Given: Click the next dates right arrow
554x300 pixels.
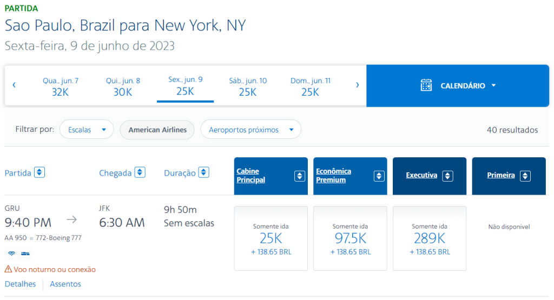Looking at the screenshot, I should pyautogui.click(x=357, y=85).
